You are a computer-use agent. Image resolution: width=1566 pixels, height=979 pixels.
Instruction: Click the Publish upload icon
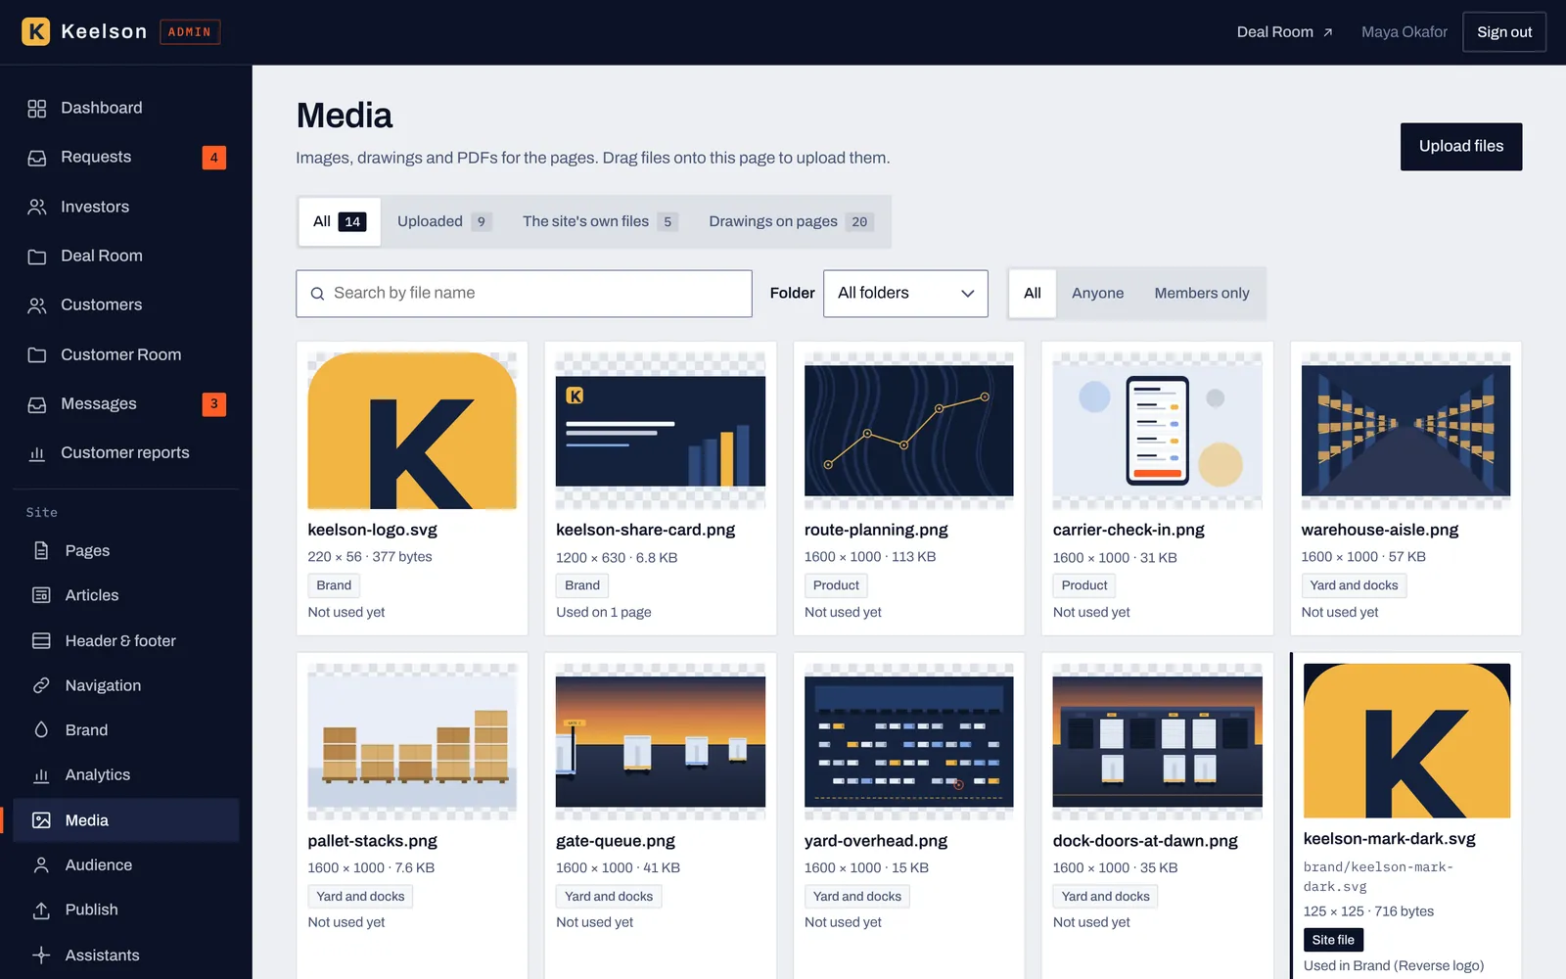click(41, 910)
